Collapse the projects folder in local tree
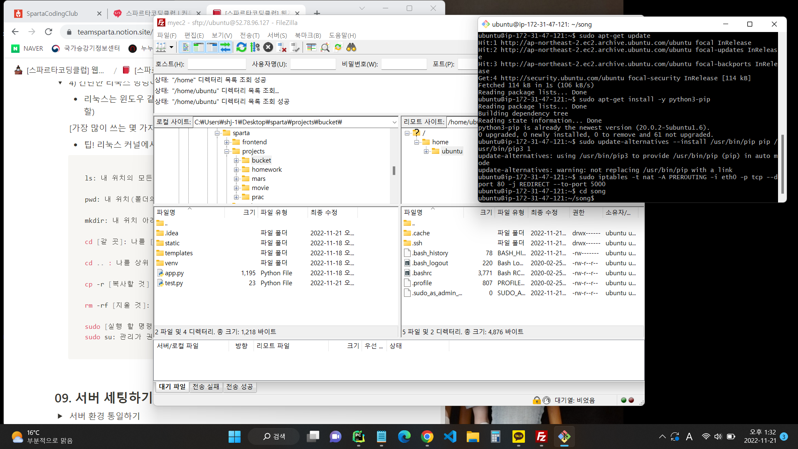This screenshot has width=798, height=449. click(x=227, y=151)
